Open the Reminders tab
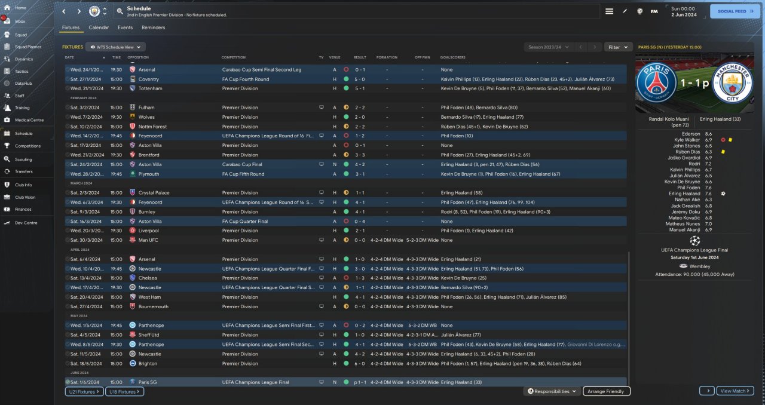The width and height of the screenshot is (765, 405). [153, 27]
